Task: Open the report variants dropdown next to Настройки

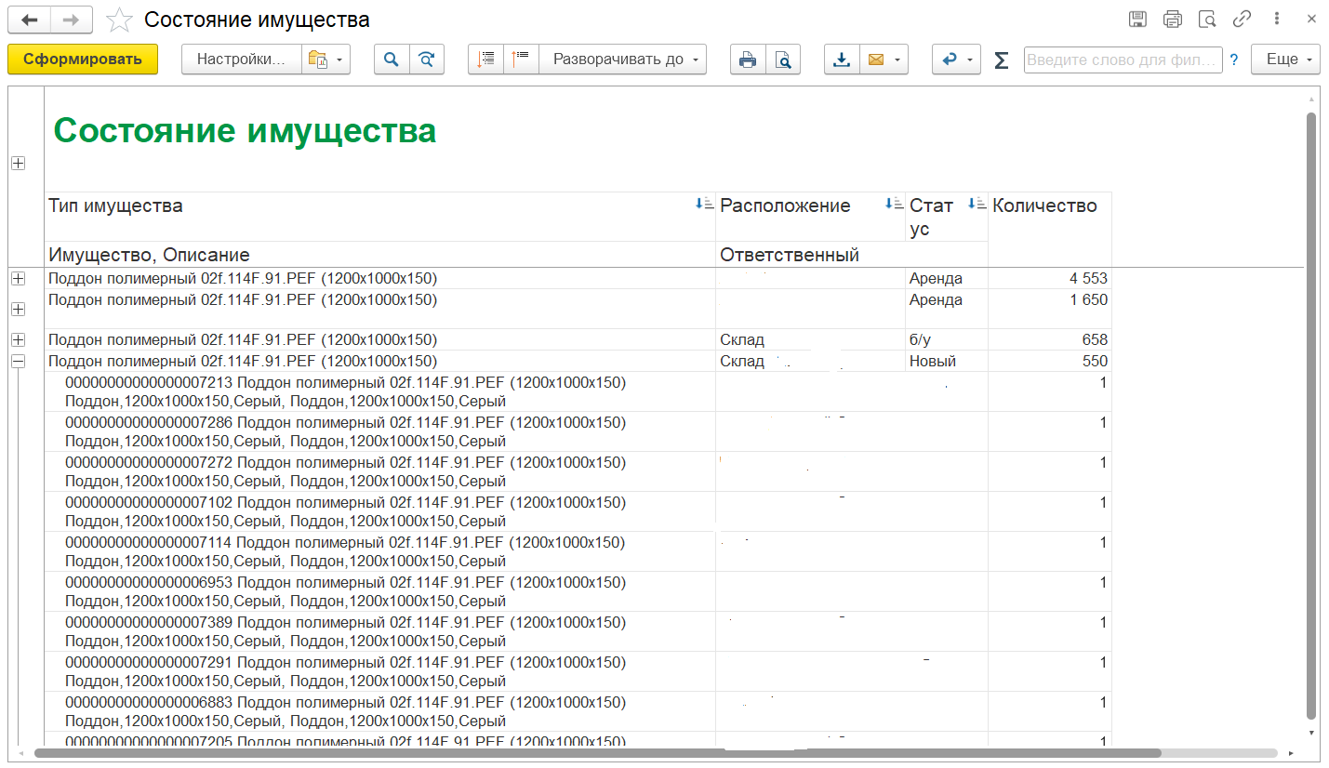Action: [326, 60]
